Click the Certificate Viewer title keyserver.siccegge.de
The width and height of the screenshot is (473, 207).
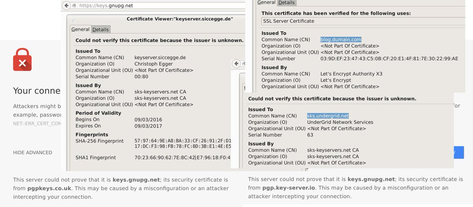click(180, 19)
